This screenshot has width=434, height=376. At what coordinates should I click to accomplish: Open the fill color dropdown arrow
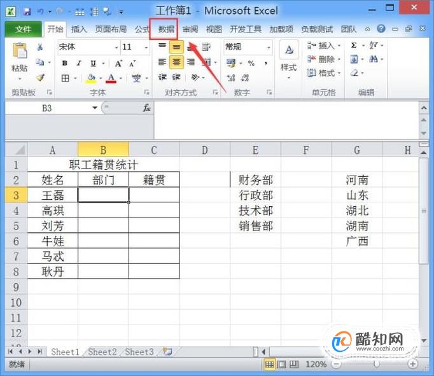point(101,79)
